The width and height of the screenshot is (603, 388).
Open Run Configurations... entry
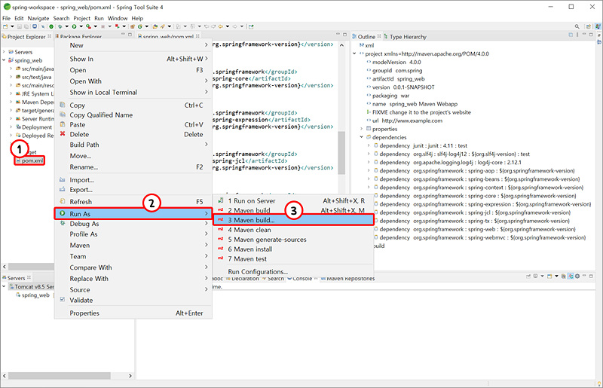coord(293,271)
